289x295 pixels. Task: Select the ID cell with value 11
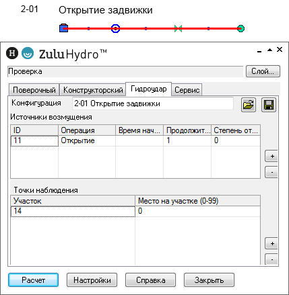pos(34,140)
